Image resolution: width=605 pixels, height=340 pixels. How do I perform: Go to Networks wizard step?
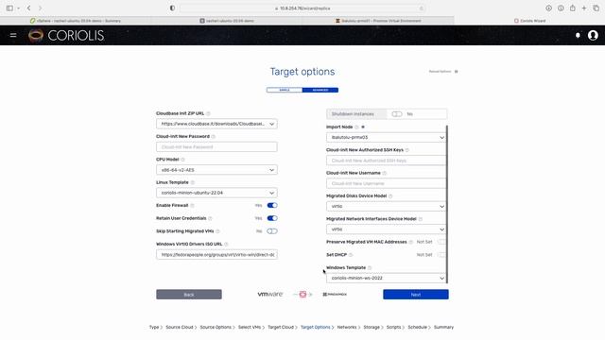347,328
